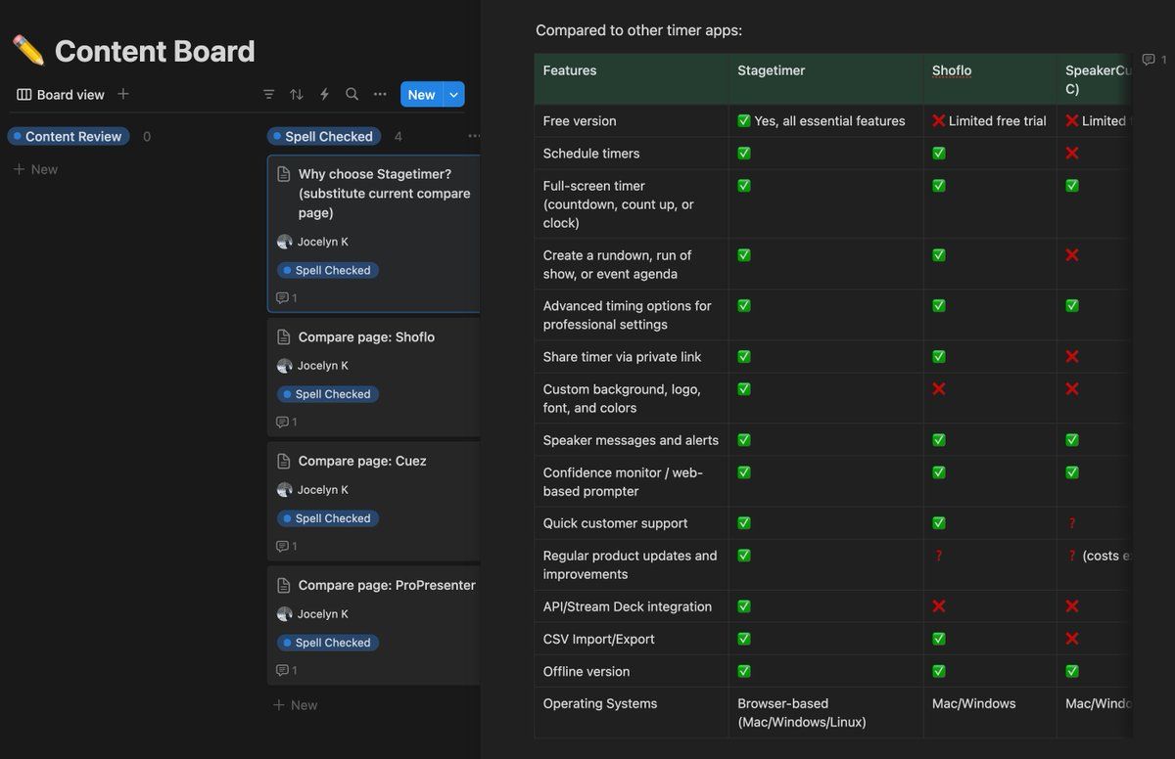This screenshot has height=759, width=1175.
Task: Click Jocelyn K avatar on Shoflo card
Action: [x=284, y=366]
